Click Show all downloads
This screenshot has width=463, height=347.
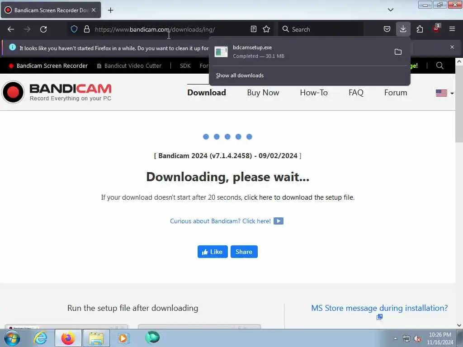coord(240,75)
